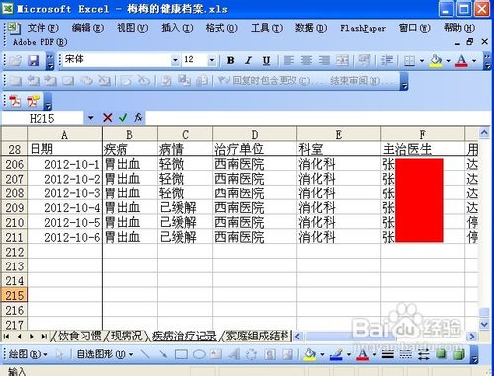This screenshot has height=376, width=494.
Task: Click the Save icon in toolbar
Action: [x=33, y=60]
